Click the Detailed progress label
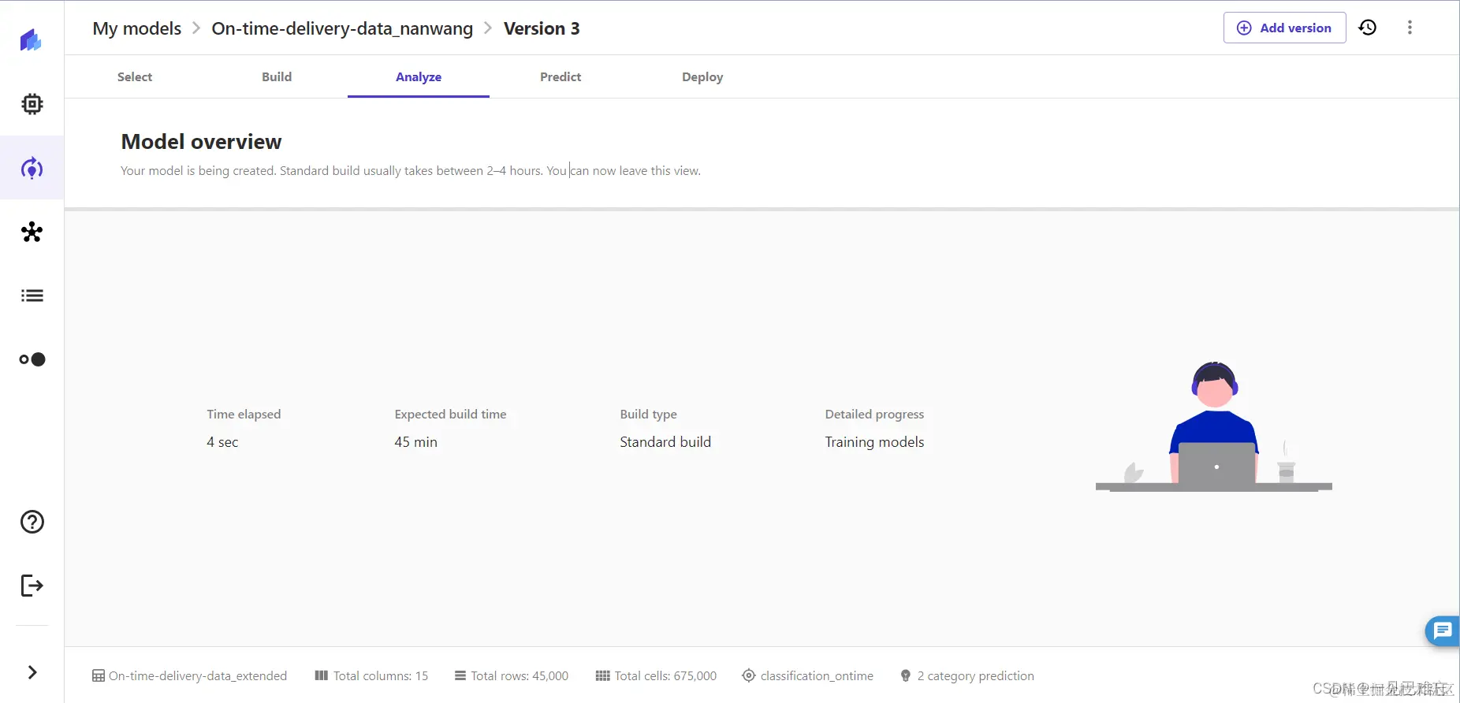 tap(874, 414)
